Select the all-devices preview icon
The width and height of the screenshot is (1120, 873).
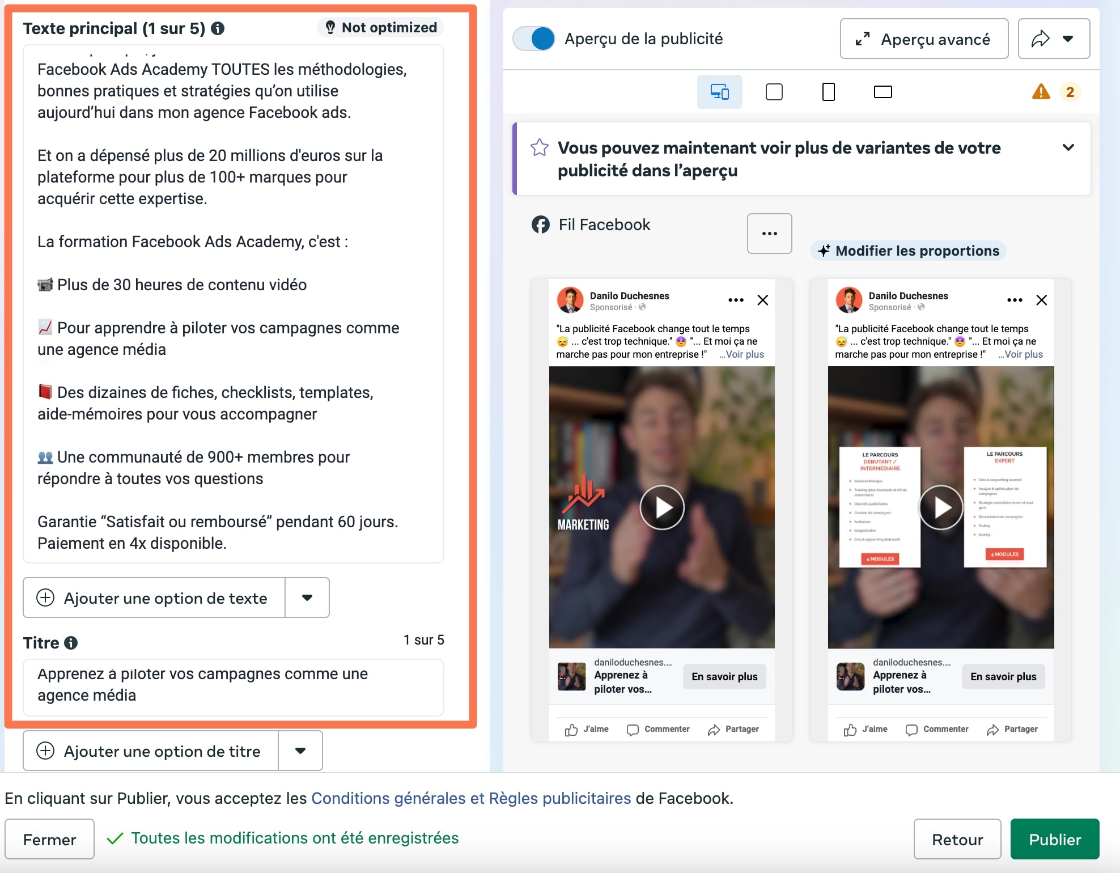(719, 91)
